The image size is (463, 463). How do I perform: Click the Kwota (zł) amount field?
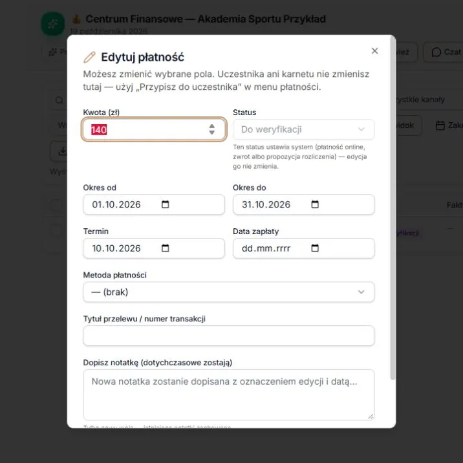tap(154, 129)
